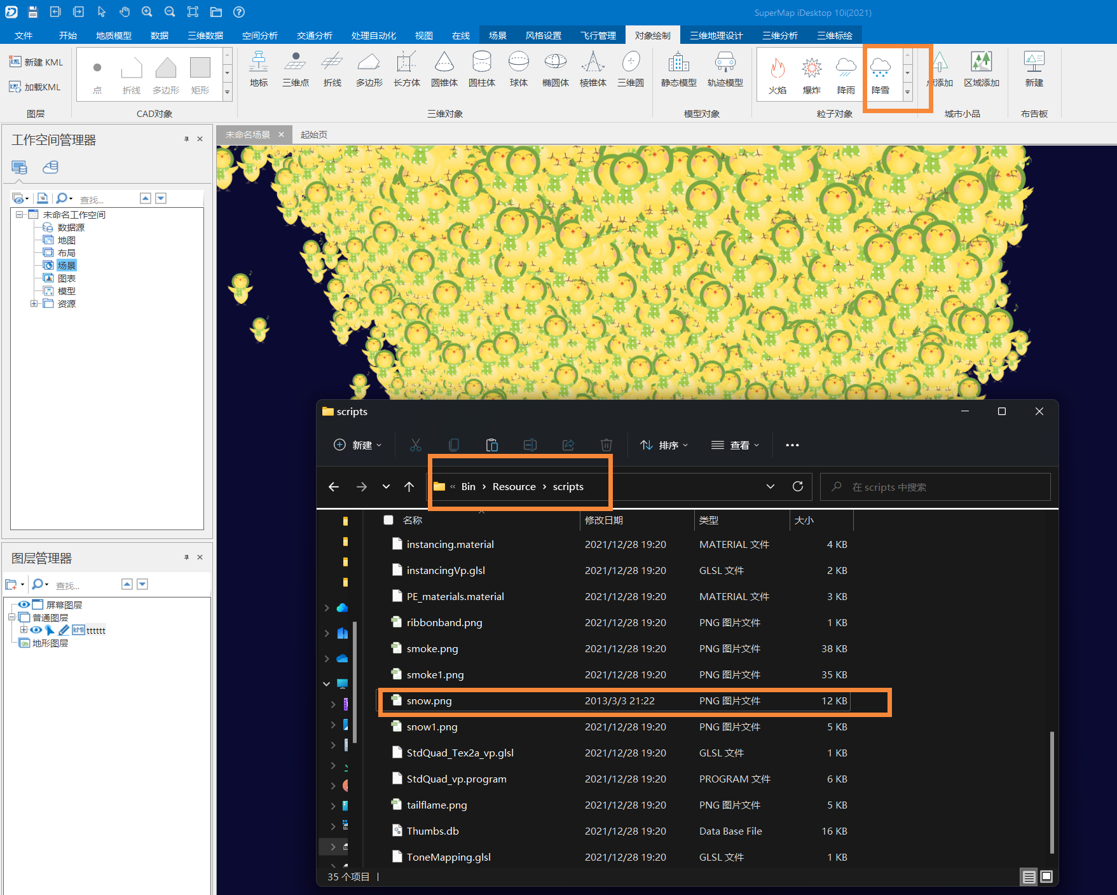This screenshot has width=1117, height=895.
Task: Choose the 棱锥体 pyramid tool
Action: 593,70
